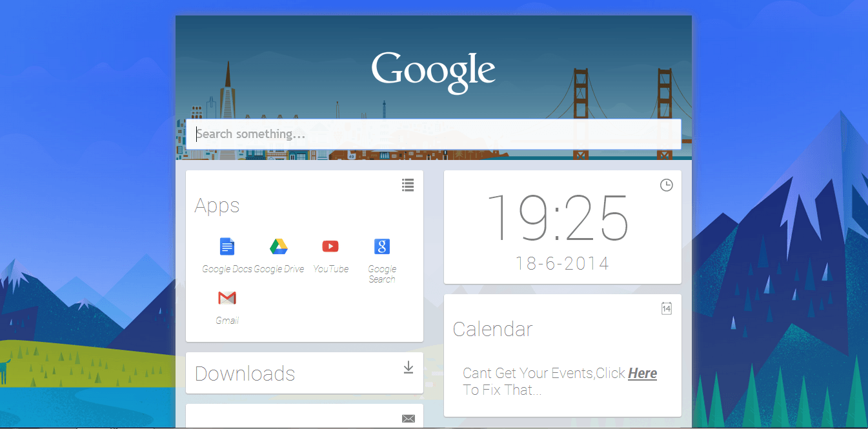Click the "Google Drive" label text
868x429 pixels.
tap(279, 269)
